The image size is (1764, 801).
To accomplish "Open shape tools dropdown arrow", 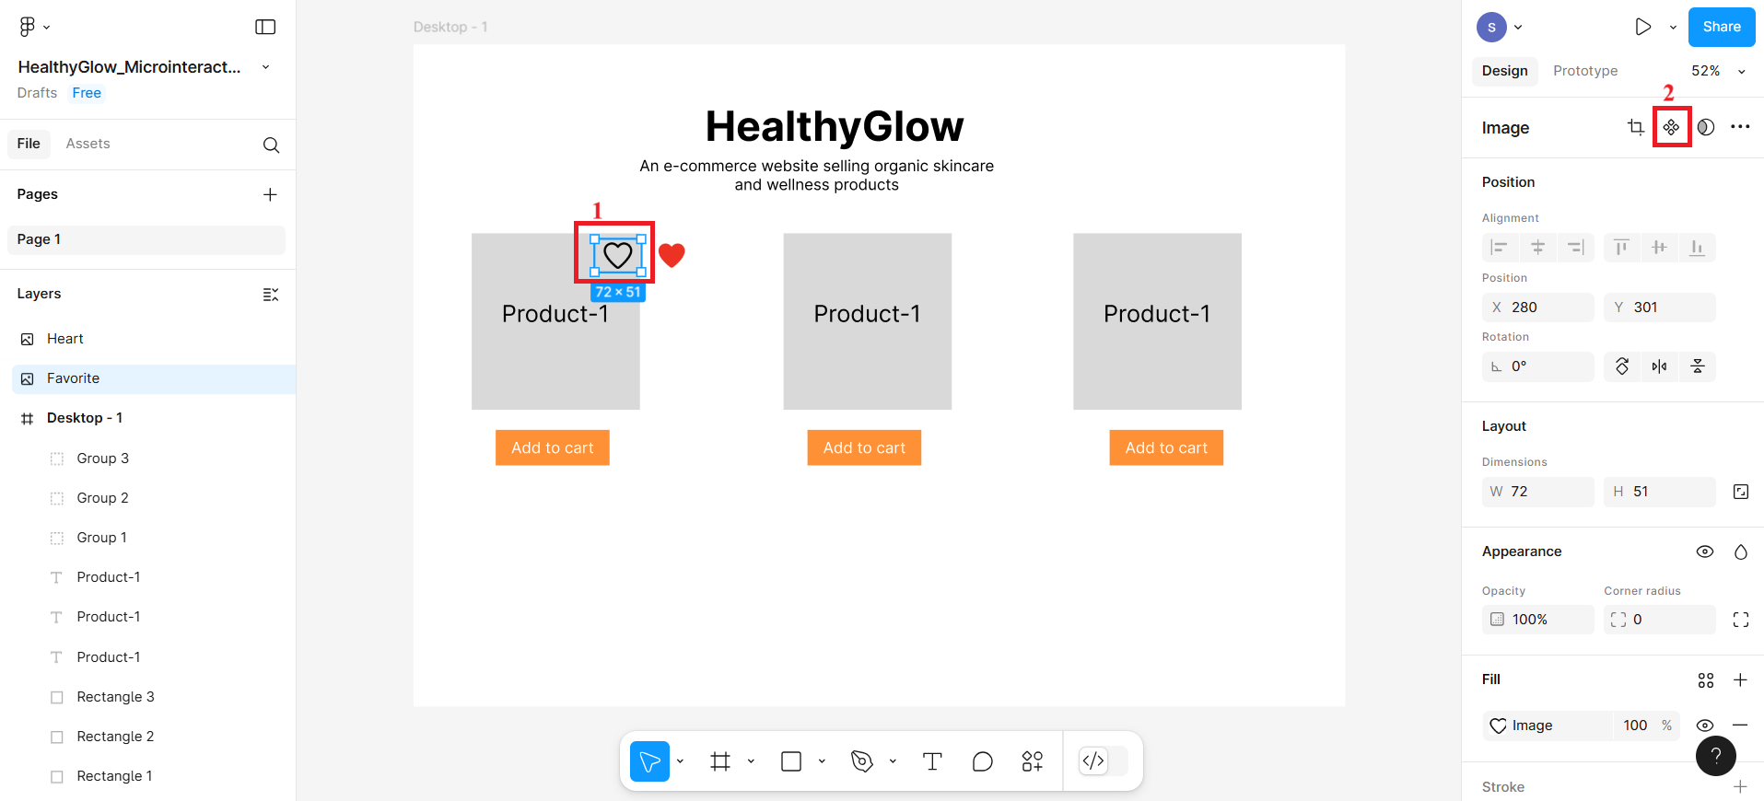I will pyautogui.click(x=822, y=761).
